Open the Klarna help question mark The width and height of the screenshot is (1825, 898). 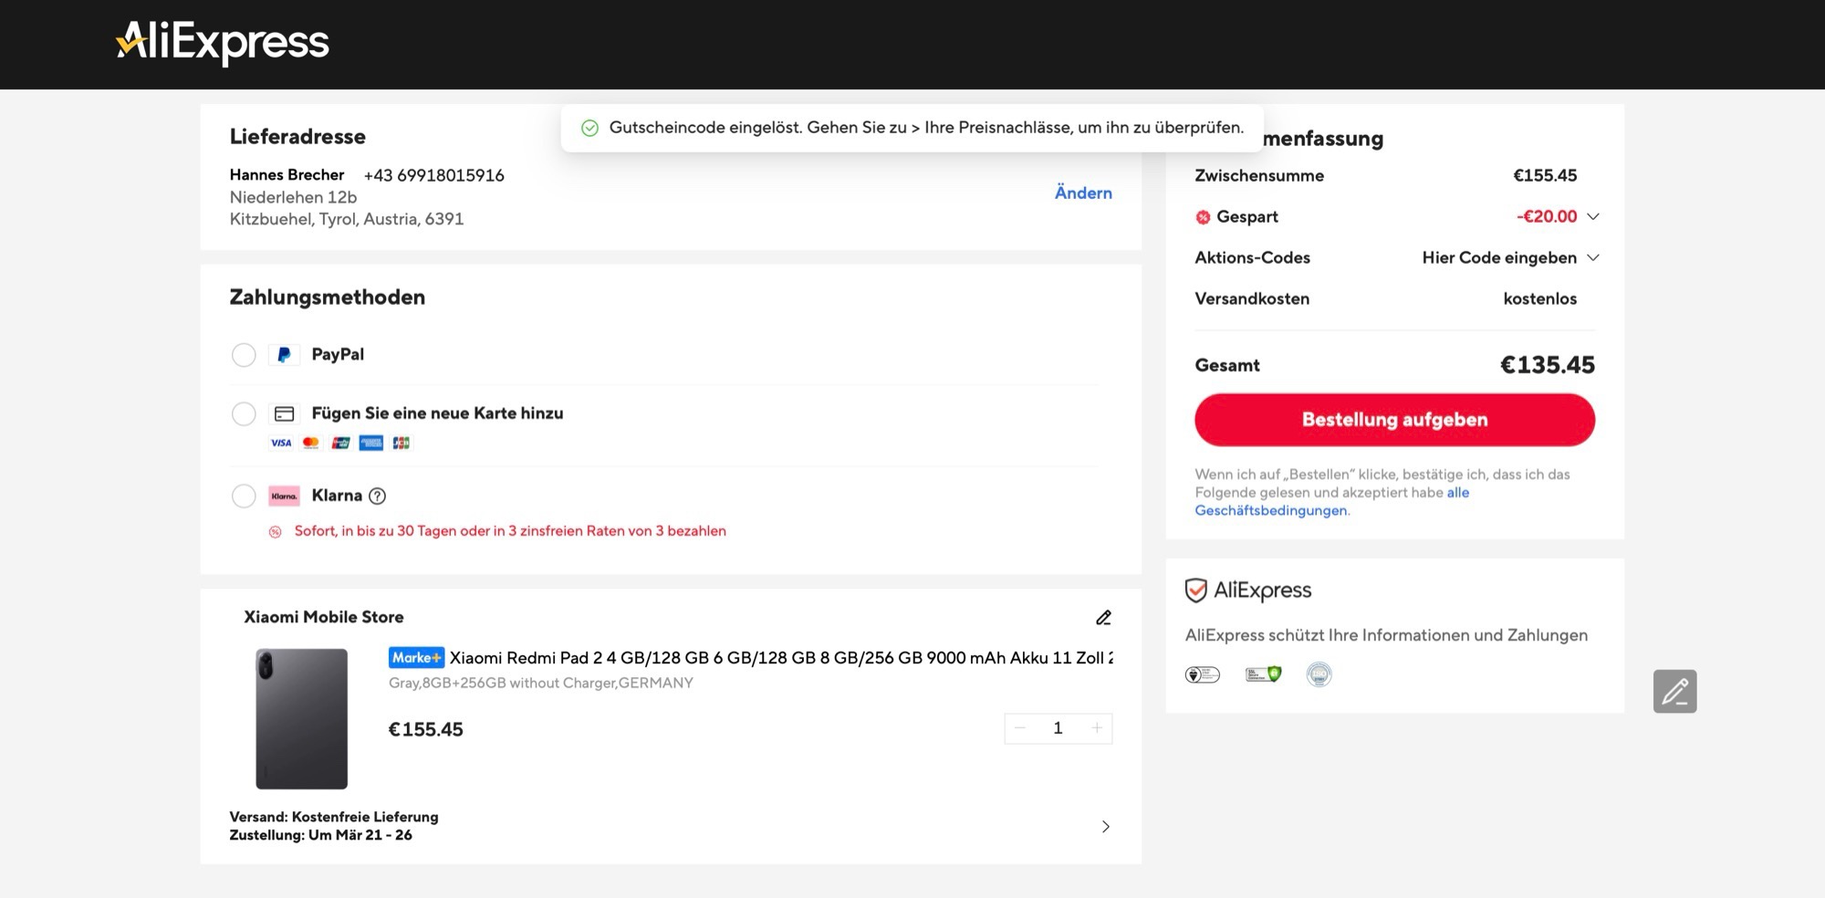coord(377,496)
